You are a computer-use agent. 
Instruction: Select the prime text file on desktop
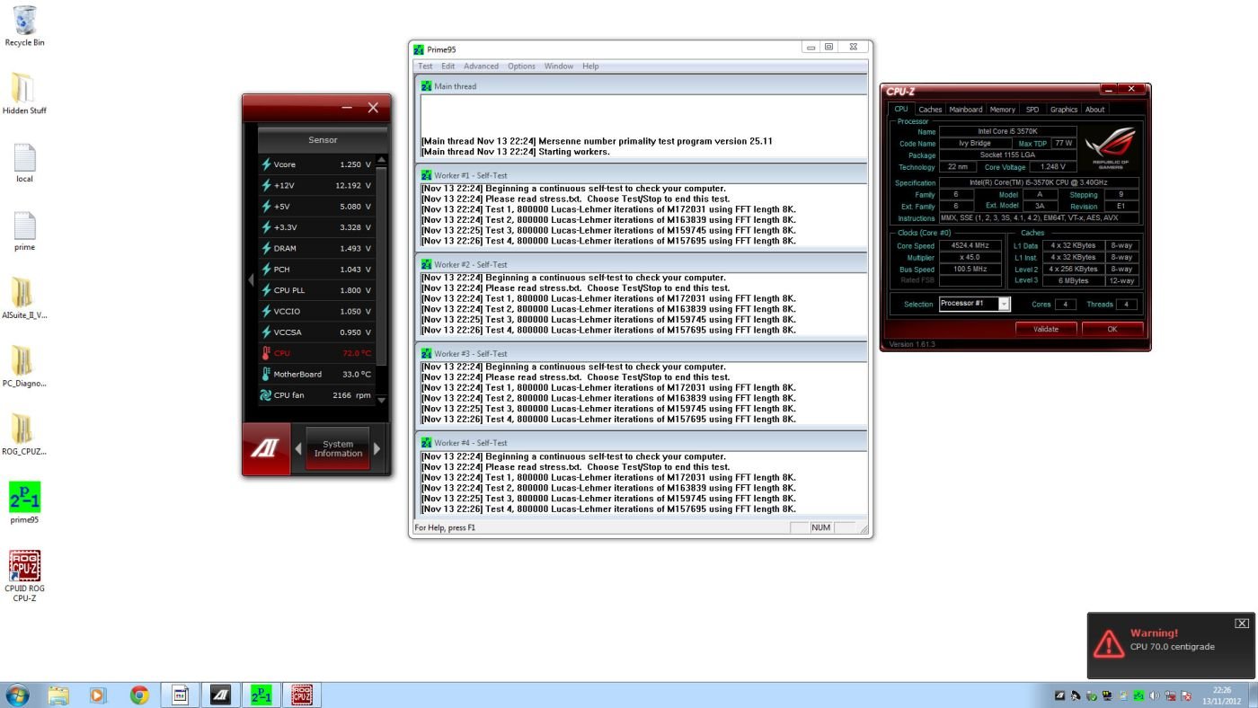pyautogui.click(x=24, y=230)
